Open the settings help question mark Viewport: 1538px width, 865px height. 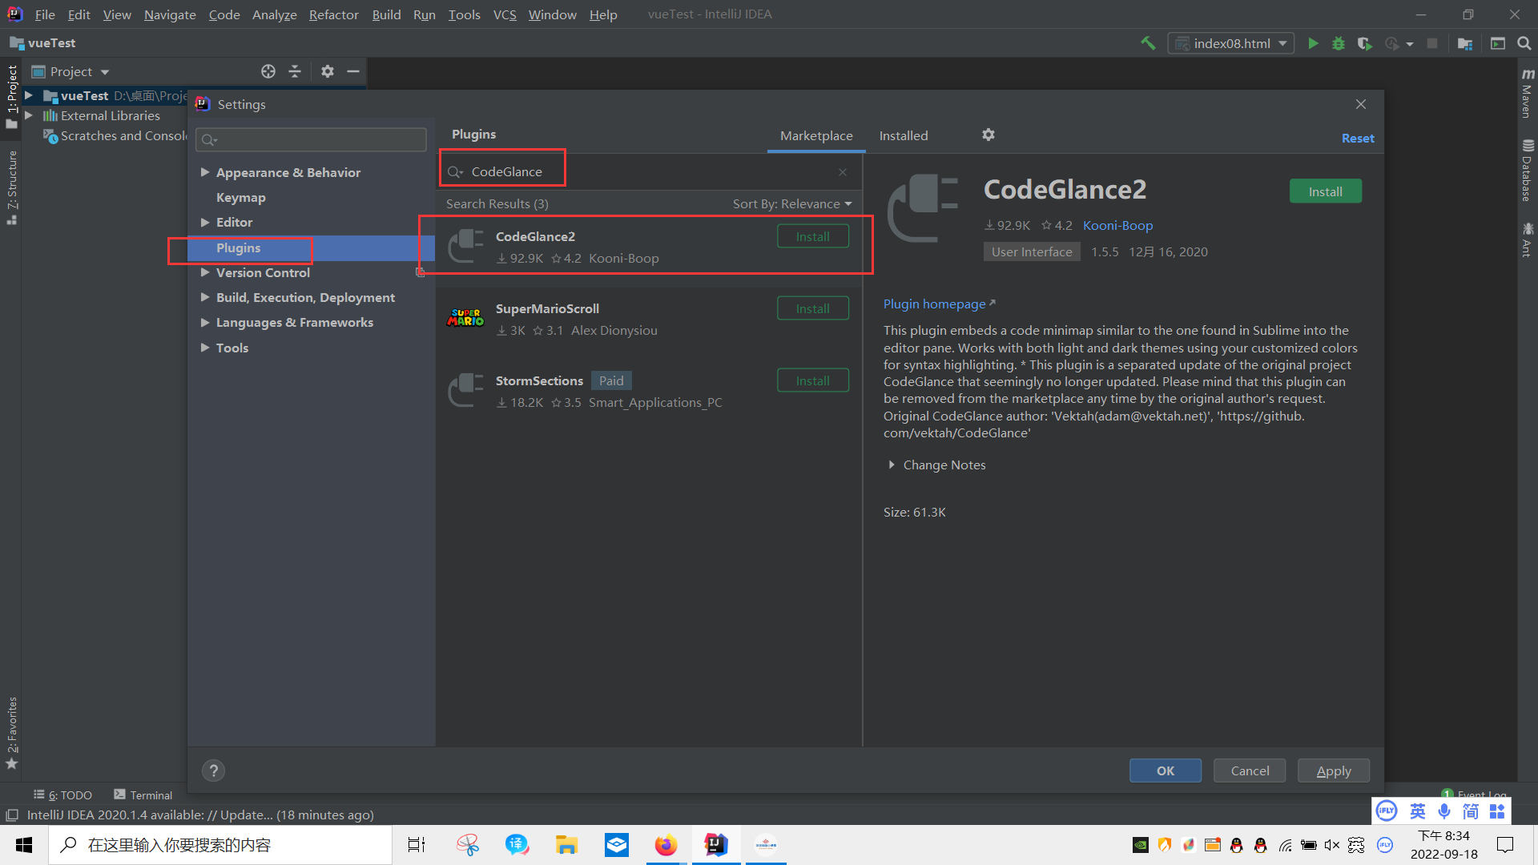point(213,770)
